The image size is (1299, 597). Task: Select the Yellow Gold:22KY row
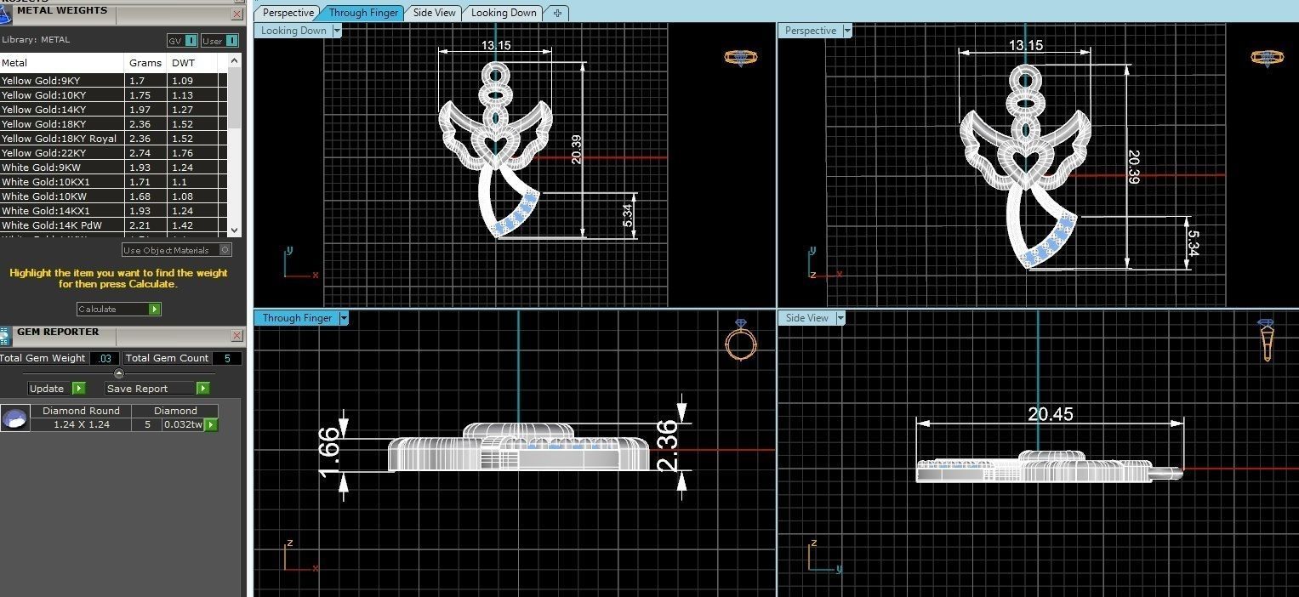click(114, 153)
